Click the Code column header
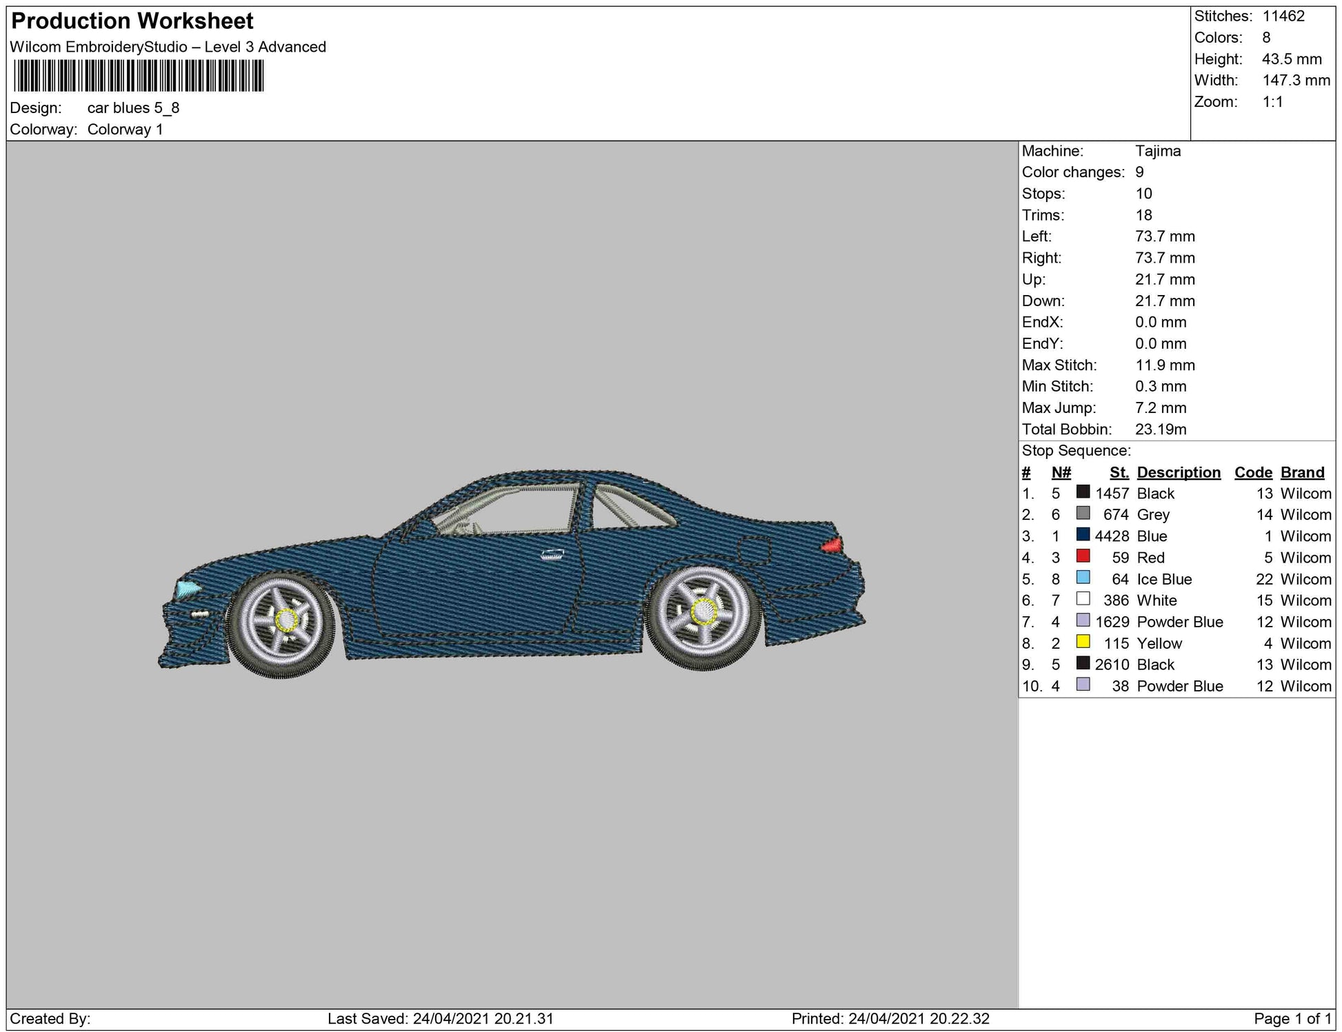 click(1253, 472)
